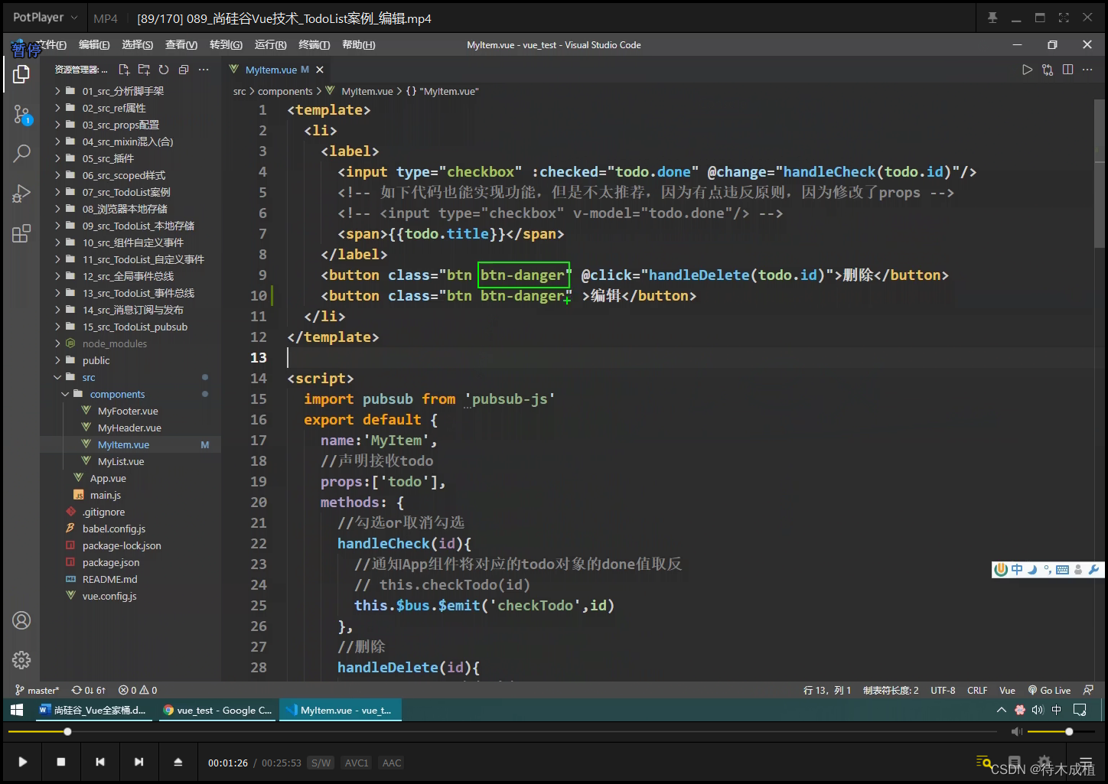Run the file with editor play icon

tap(1027, 70)
